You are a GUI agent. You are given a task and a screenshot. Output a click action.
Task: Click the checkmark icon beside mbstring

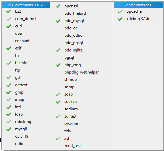[9, 122]
